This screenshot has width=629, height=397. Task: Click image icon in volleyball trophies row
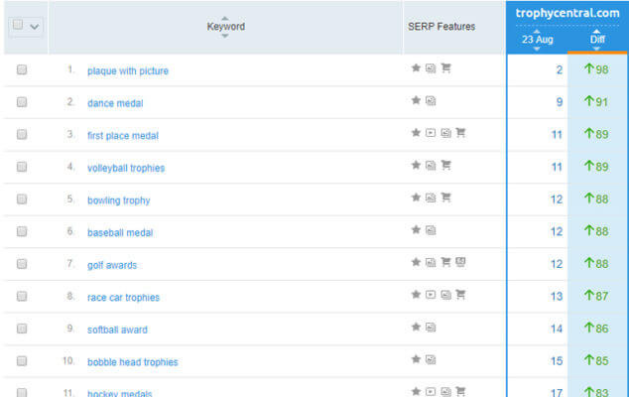pyautogui.click(x=431, y=165)
